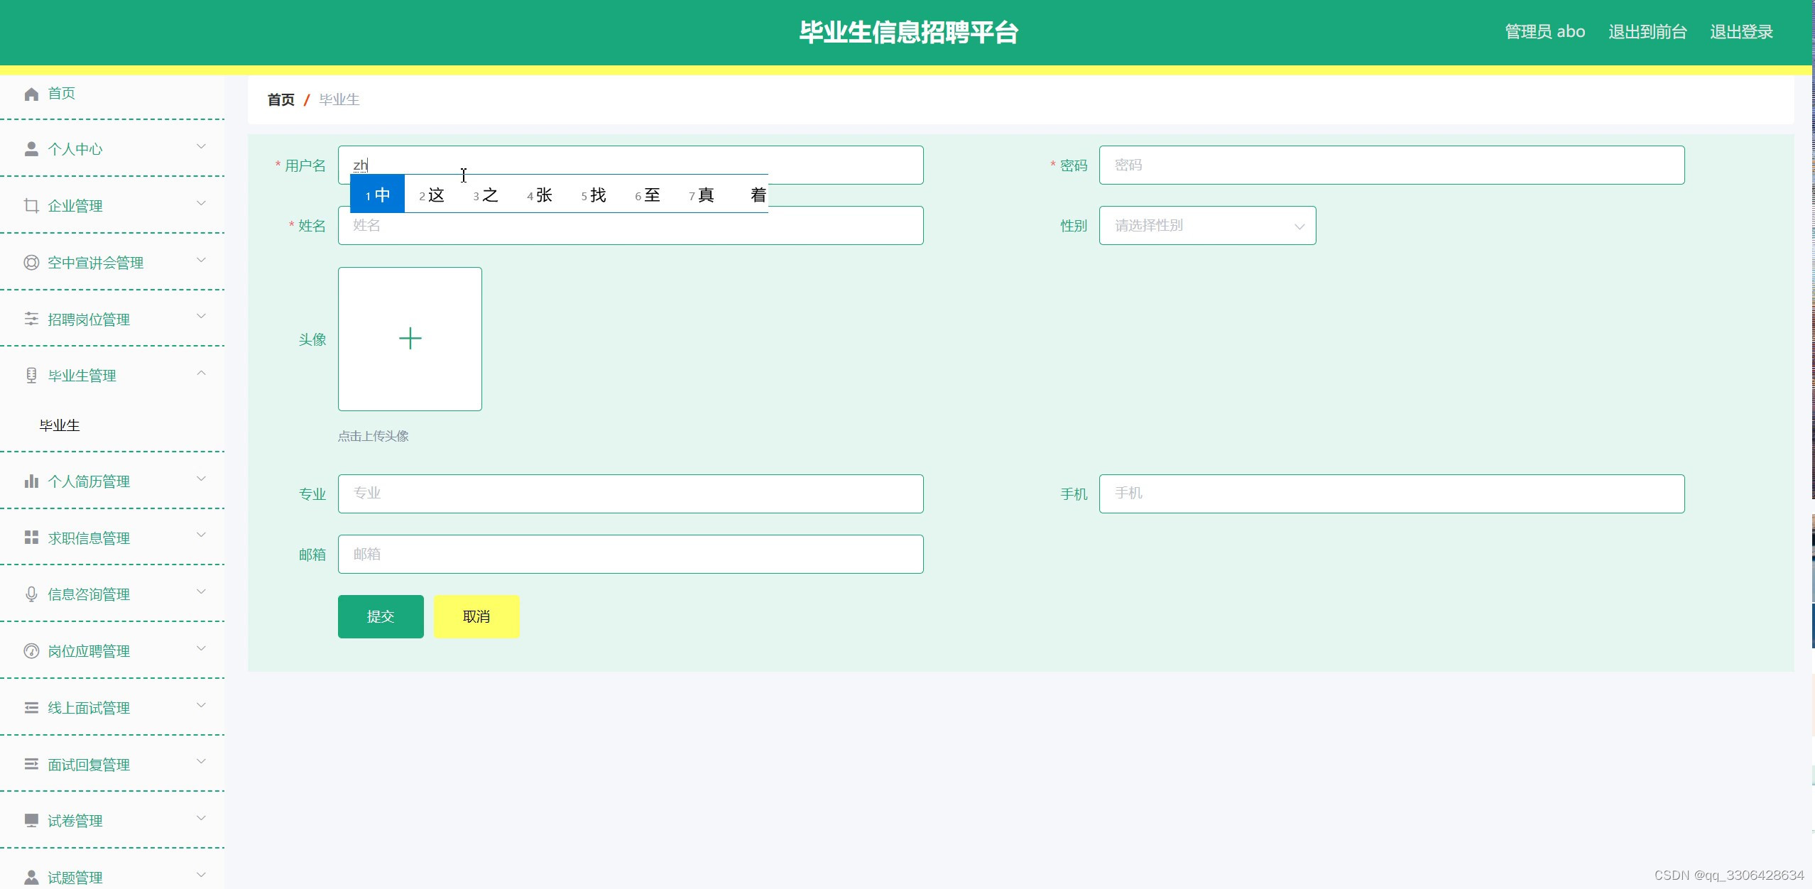This screenshot has width=1815, height=889.
Task: Click the 点击上传头像 hint text
Action: point(374,436)
